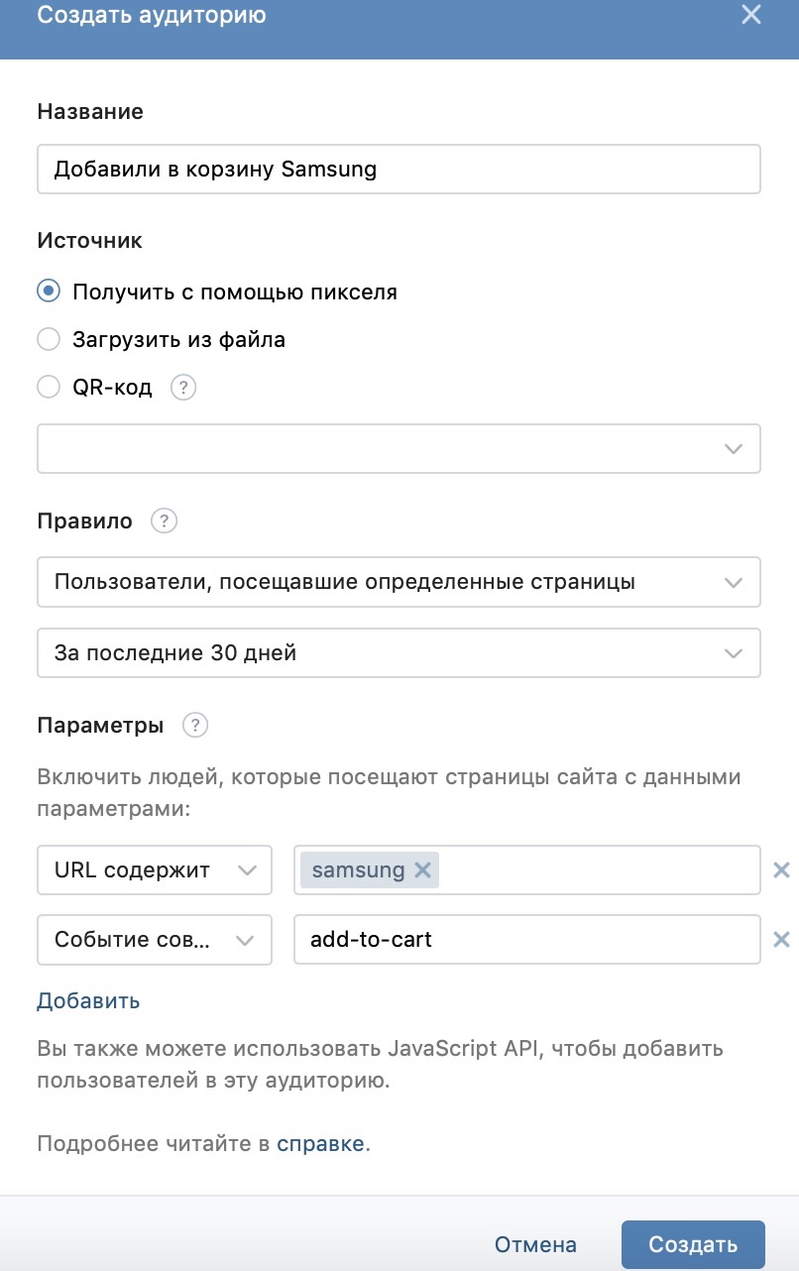
Task: Click the Добавить link
Action: click(x=88, y=1001)
